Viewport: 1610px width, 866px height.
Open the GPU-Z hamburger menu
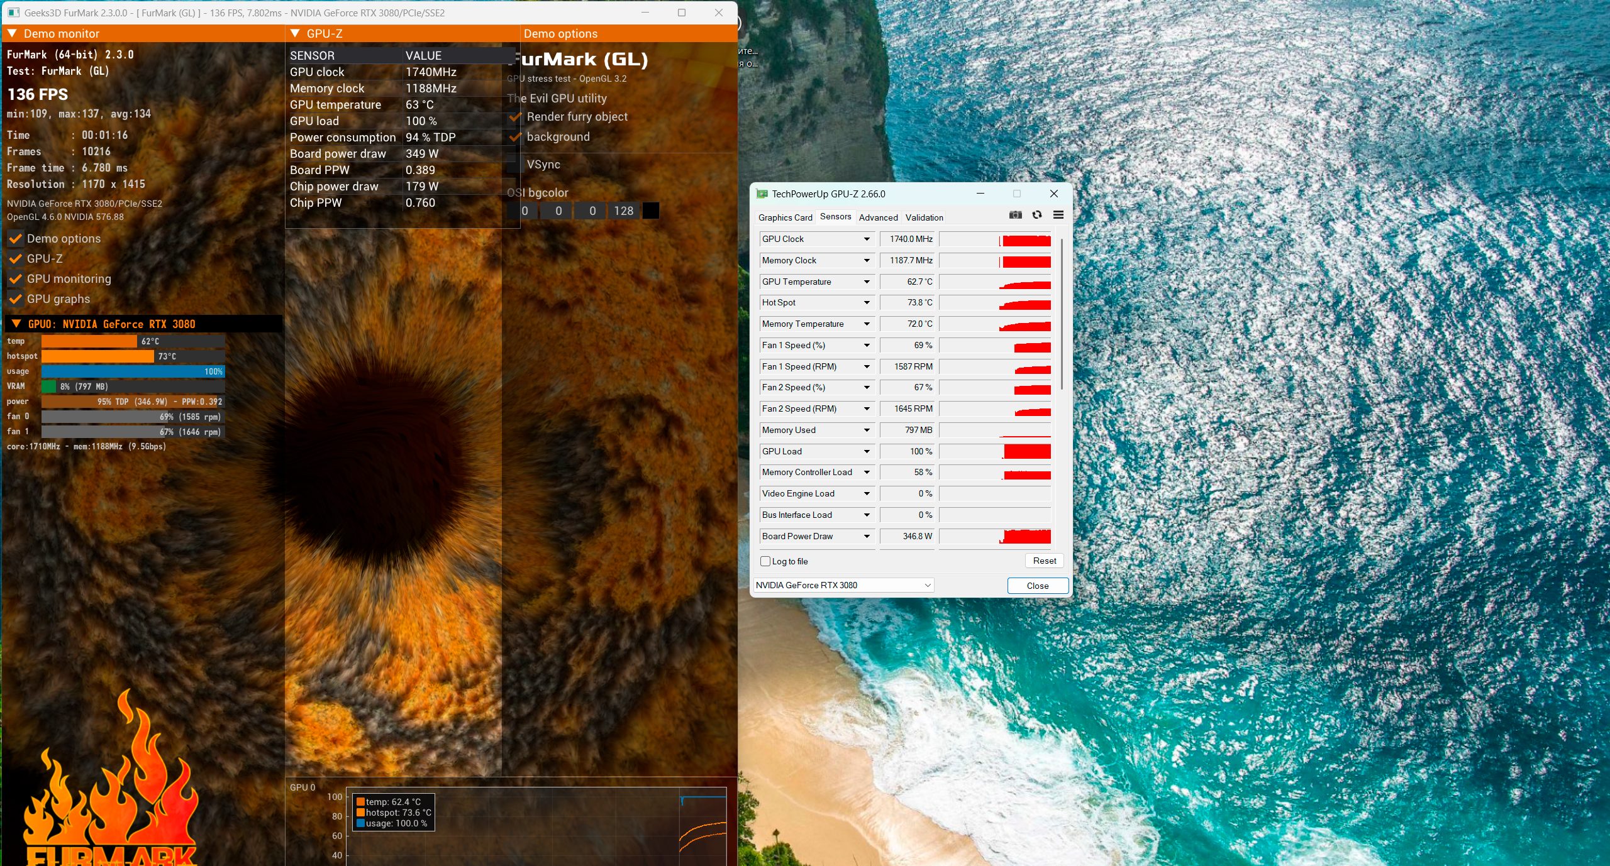pos(1058,215)
